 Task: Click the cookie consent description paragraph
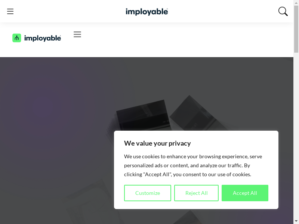tap(193, 165)
